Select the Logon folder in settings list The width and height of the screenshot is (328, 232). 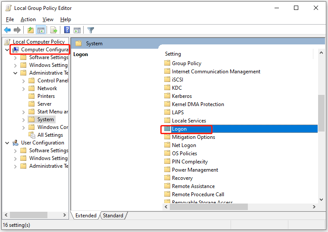[x=179, y=129]
